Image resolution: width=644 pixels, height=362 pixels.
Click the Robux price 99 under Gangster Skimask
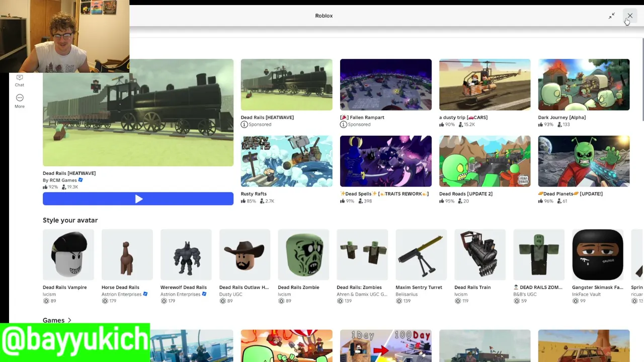pyautogui.click(x=579, y=301)
